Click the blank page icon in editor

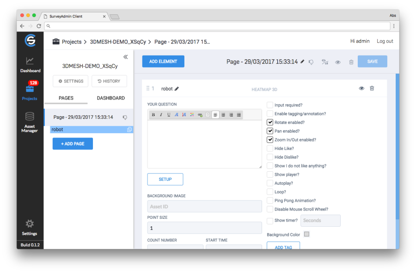point(208,115)
